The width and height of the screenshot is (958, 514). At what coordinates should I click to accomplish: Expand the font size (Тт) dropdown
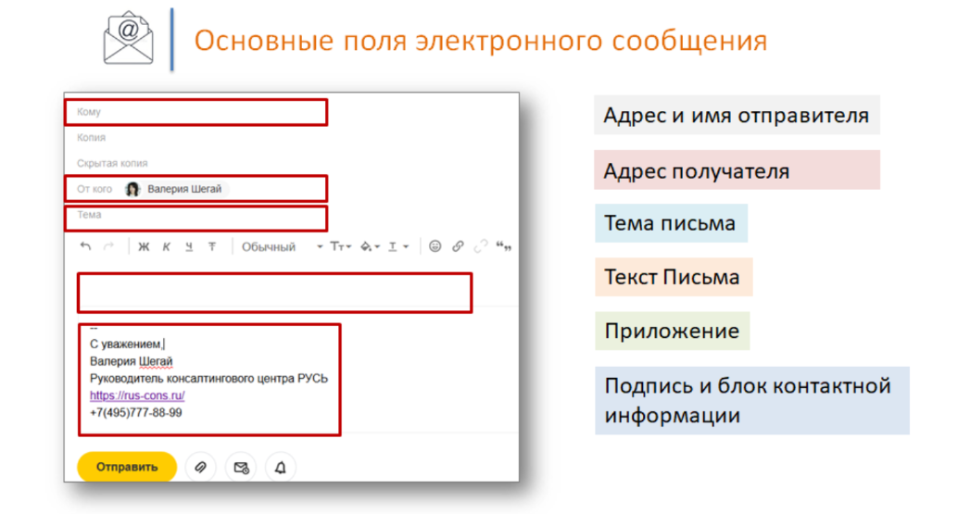(x=341, y=246)
